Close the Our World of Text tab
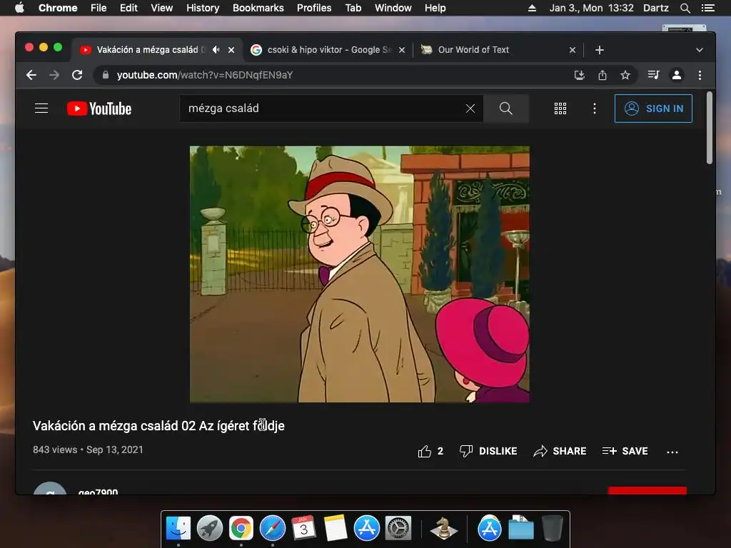Viewport: 731px width, 548px height. tap(573, 50)
